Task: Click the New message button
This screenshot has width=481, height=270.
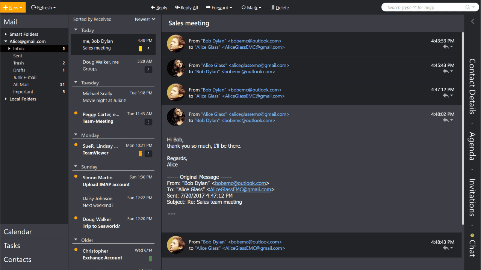Action: point(13,7)
